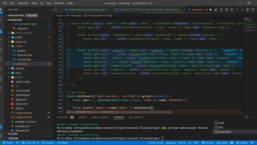Open file history timeline icon in editor toolbar
257x145 pixels.
221,10
